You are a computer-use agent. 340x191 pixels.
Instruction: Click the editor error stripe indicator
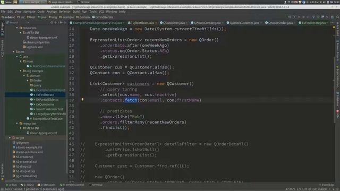click(334, 27)
